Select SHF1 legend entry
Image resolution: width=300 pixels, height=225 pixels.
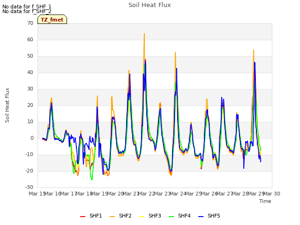(x=91, y=216)
